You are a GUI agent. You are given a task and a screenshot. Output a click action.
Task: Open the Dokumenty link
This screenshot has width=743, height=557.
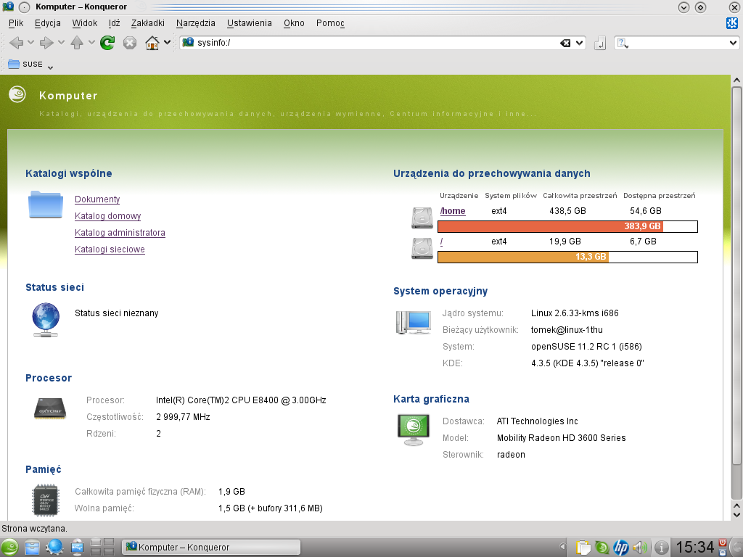[x=97, y=199]
